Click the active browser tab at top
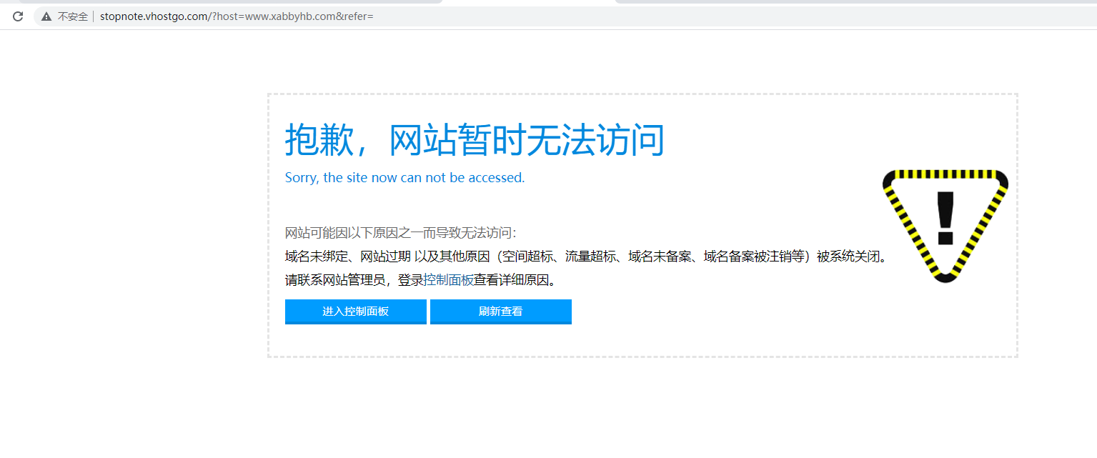 click(x=529, y=2)
